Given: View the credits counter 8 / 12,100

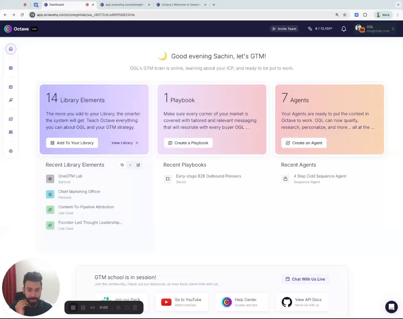Looking at the screenshot, I should pyautogui.click(x=320, y=29).
